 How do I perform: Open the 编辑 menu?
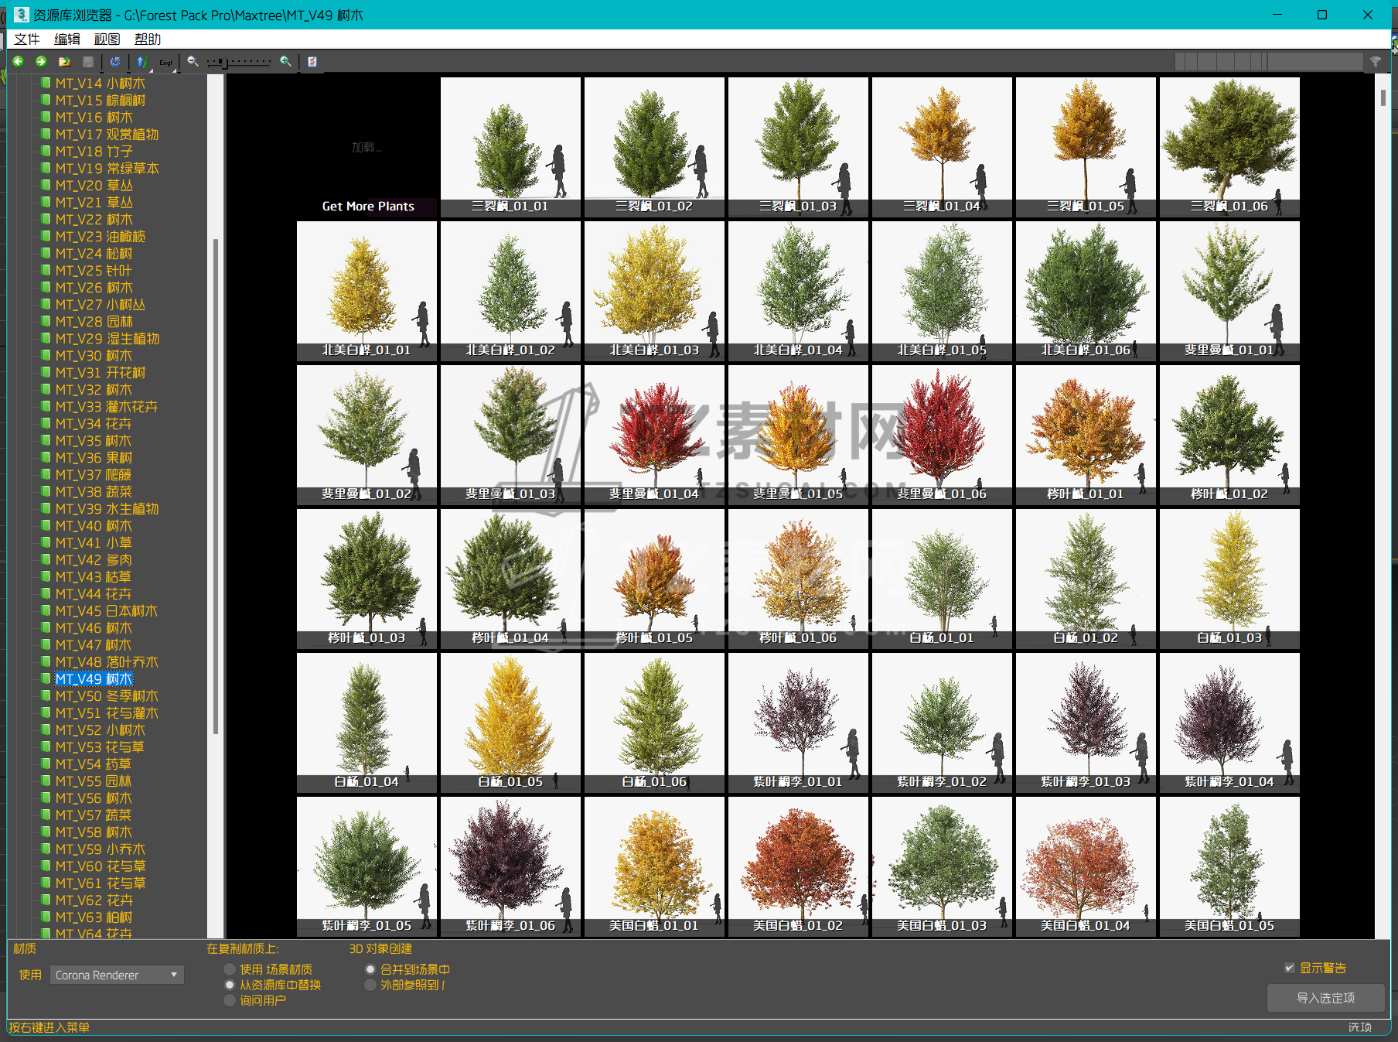(x=67, y=39)
